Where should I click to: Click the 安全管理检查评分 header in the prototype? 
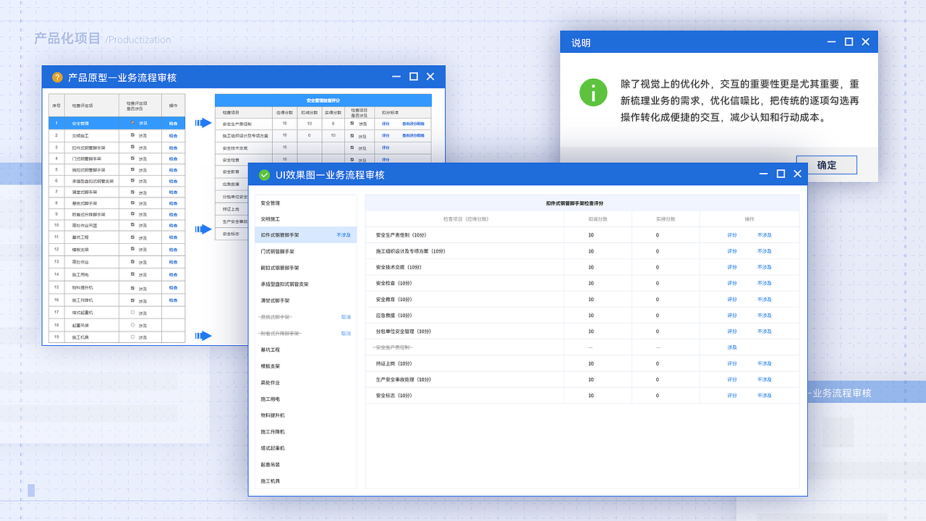[323, 100]
